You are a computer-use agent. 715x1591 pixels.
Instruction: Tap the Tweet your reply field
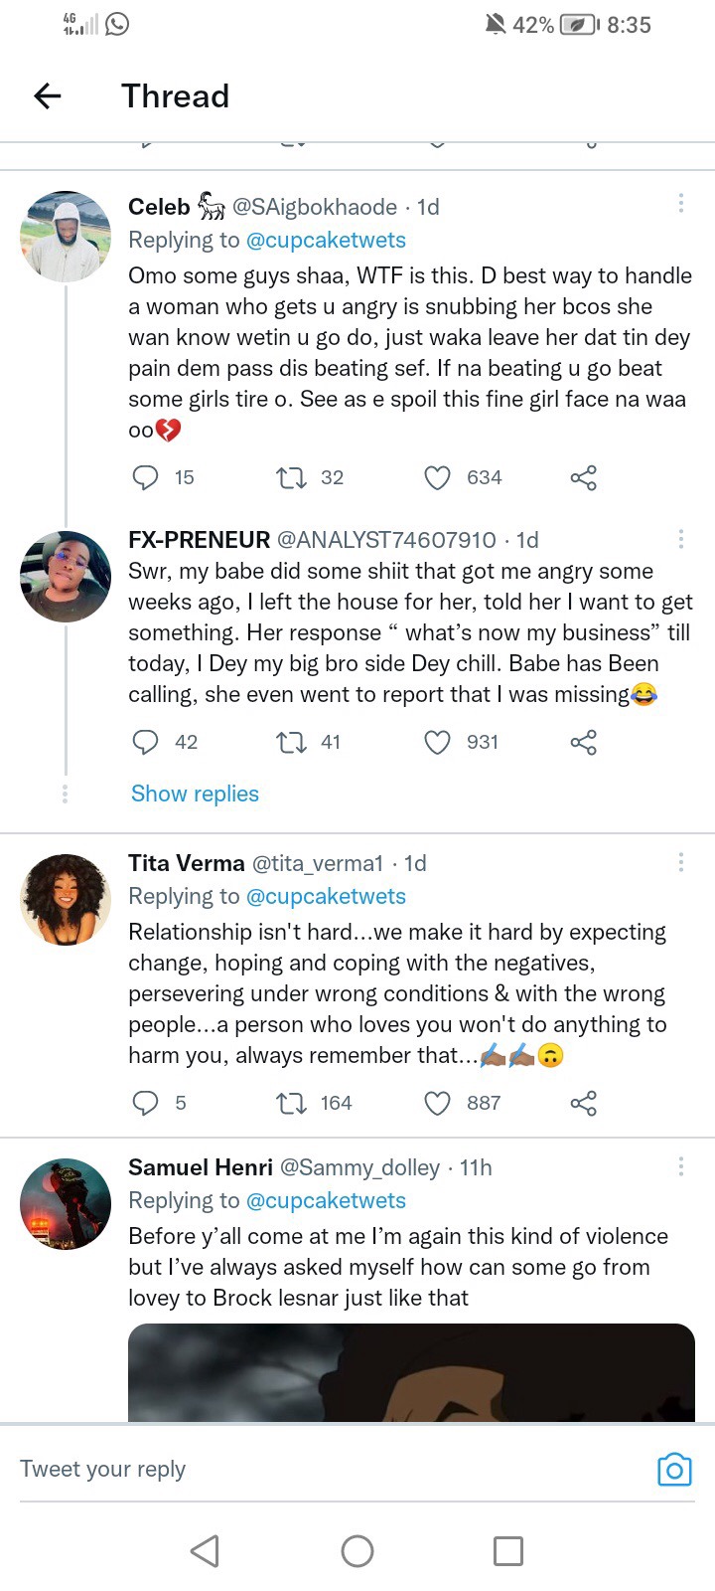(x=328, y=1469)
